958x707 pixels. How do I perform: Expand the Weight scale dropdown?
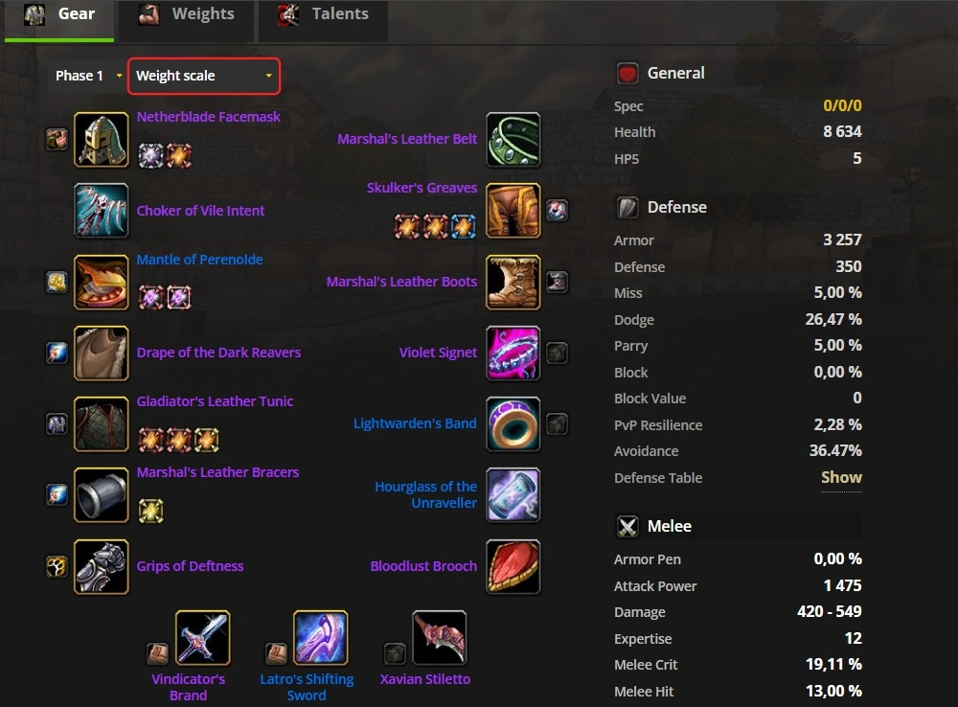tap(204, 76)
